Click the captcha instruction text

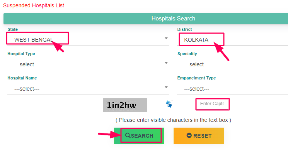pyautogui.click(x=173, y=120)
